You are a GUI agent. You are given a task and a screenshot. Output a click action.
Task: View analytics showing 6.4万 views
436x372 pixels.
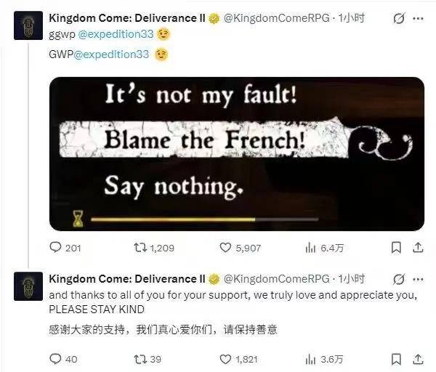[x=324, y=248]
